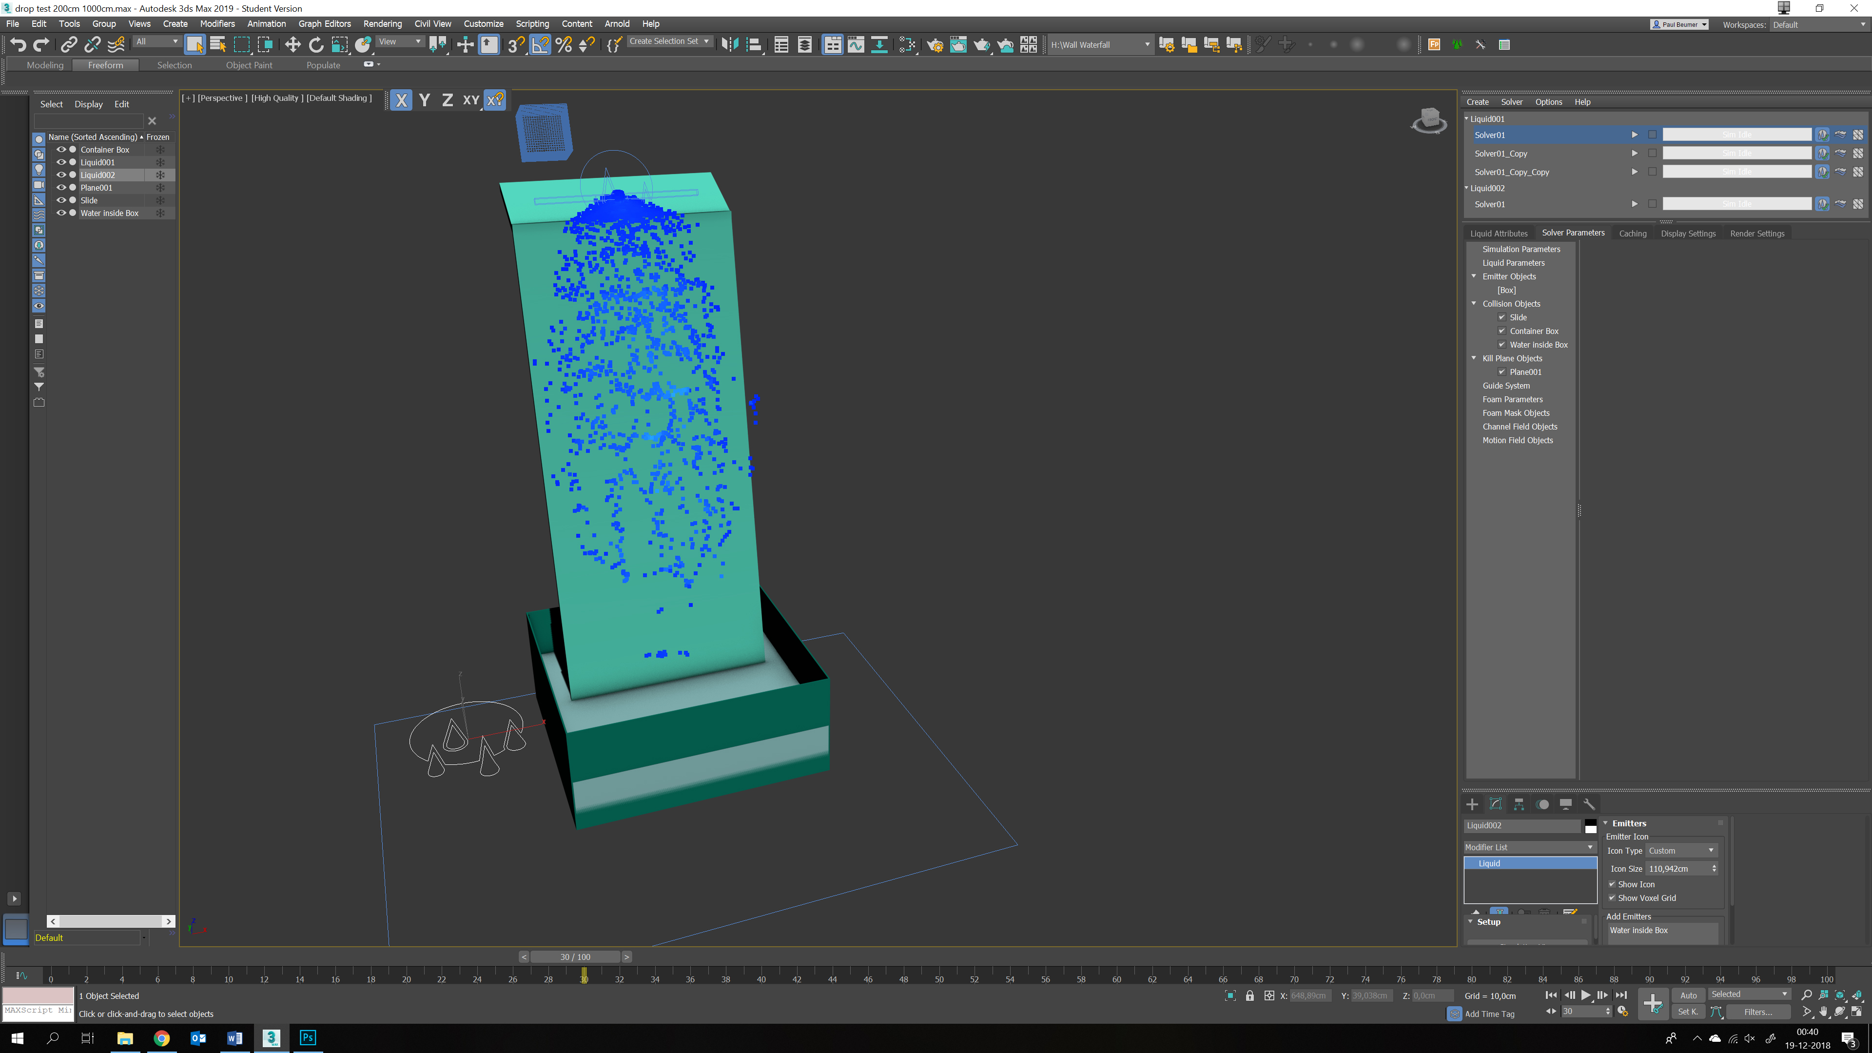This screenshot has height=1053, width=1872.
Task: Toggle visibility eye for Water inside Box
Action: (62, 213)
